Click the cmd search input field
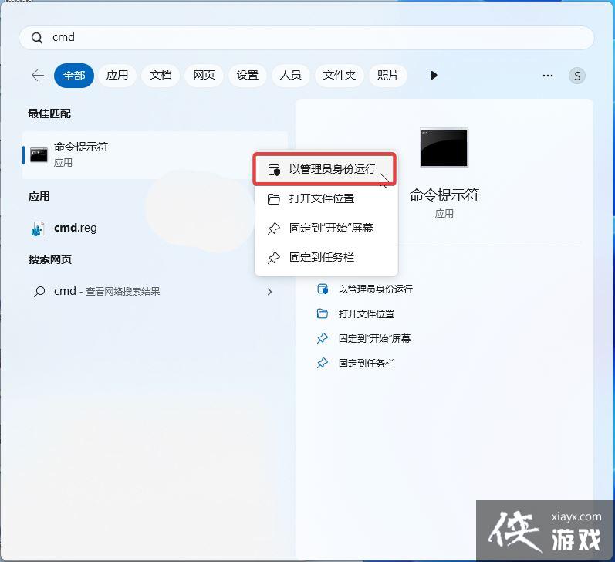615x562 pixels. point(306,38)
